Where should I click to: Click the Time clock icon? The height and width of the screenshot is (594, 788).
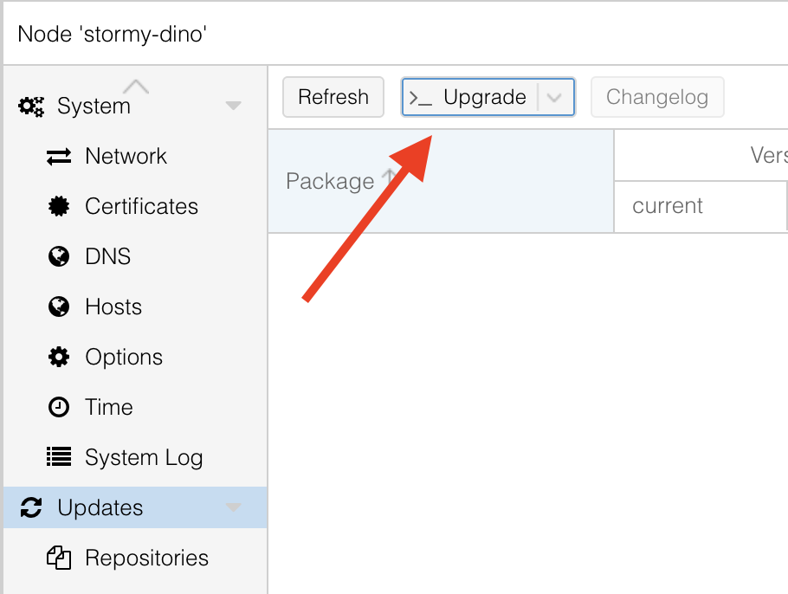coord(59,407)
